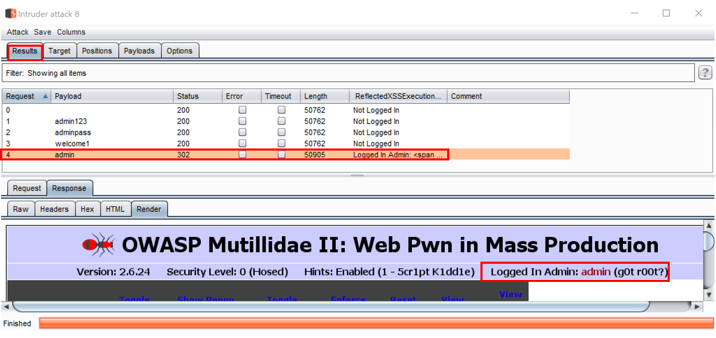Click the Mutillidae ant logo image

click(x=98, y=245)
